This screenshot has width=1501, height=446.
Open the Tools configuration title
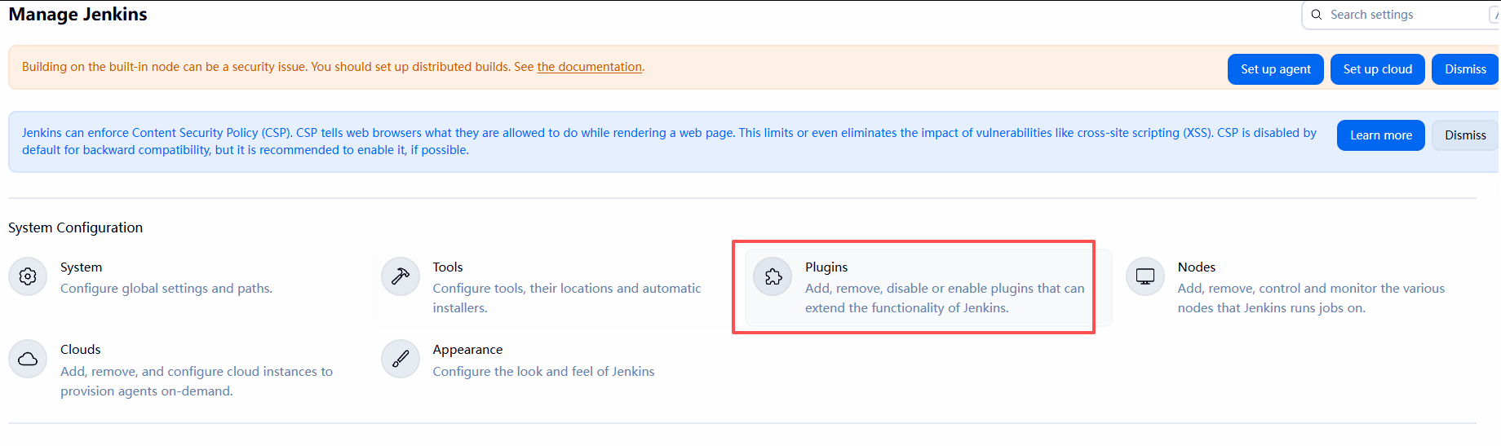447,267
